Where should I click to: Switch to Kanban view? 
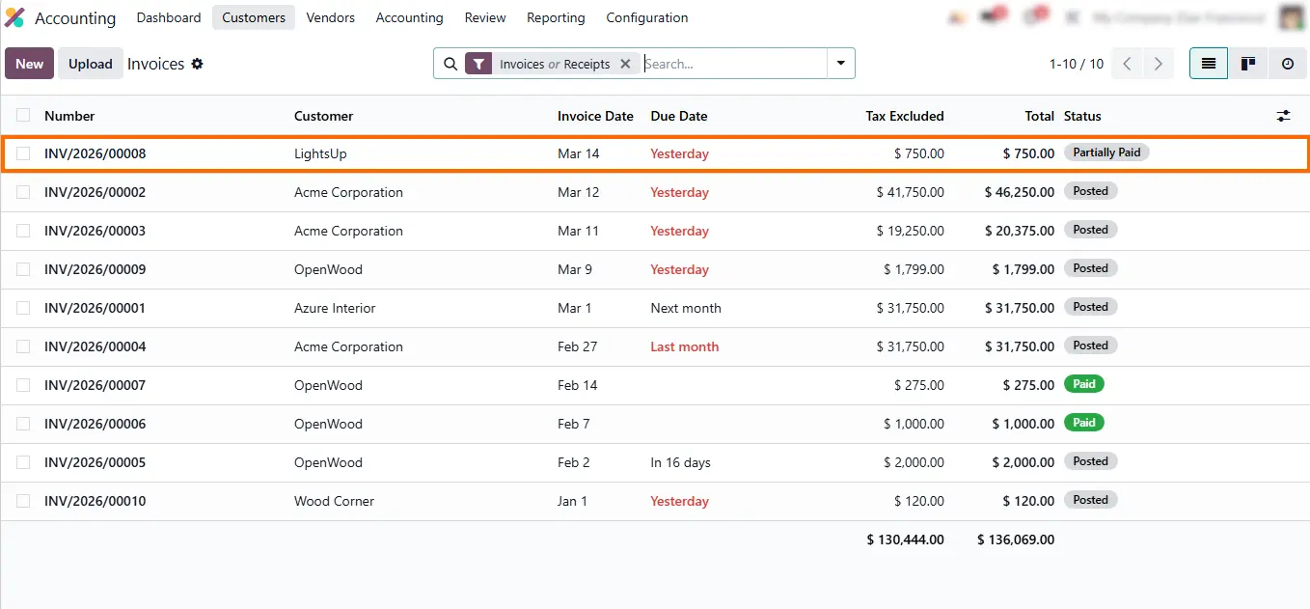[1248, 64]
